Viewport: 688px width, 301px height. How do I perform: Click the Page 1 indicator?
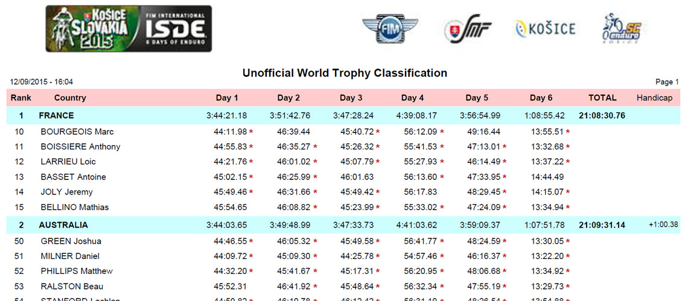tap(667, 82)
